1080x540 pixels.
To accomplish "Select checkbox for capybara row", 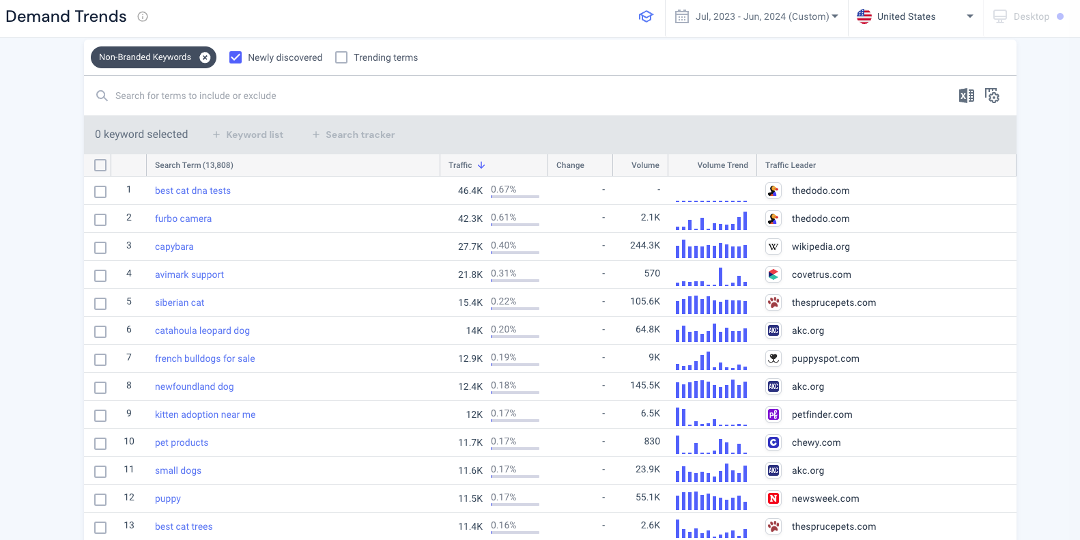I will [x=100, y=248].
